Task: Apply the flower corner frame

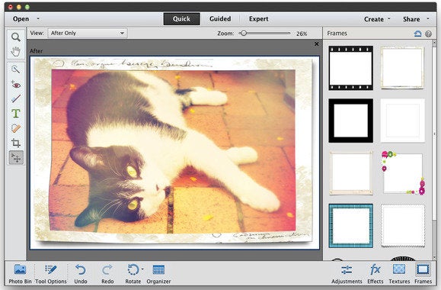Action: (403, 173)
